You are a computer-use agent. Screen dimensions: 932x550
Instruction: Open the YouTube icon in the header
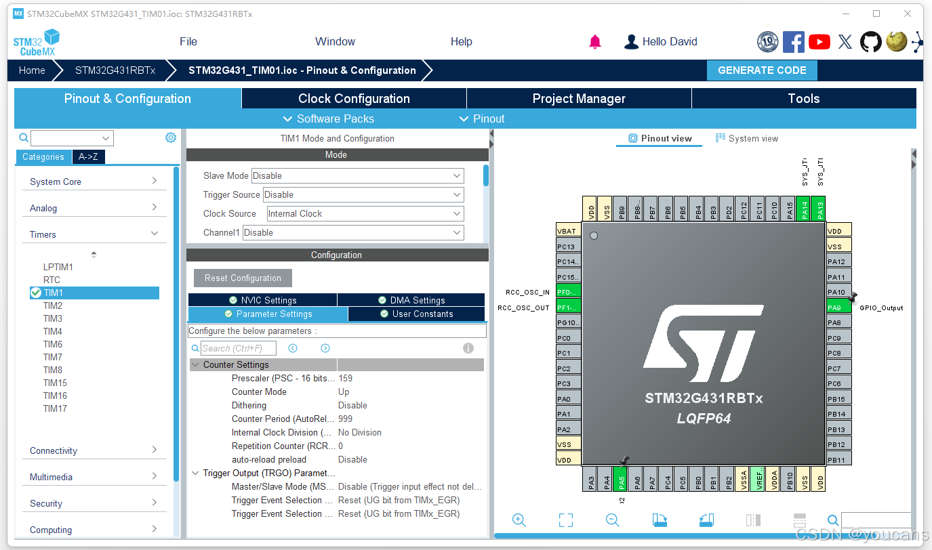coord(819,42)
